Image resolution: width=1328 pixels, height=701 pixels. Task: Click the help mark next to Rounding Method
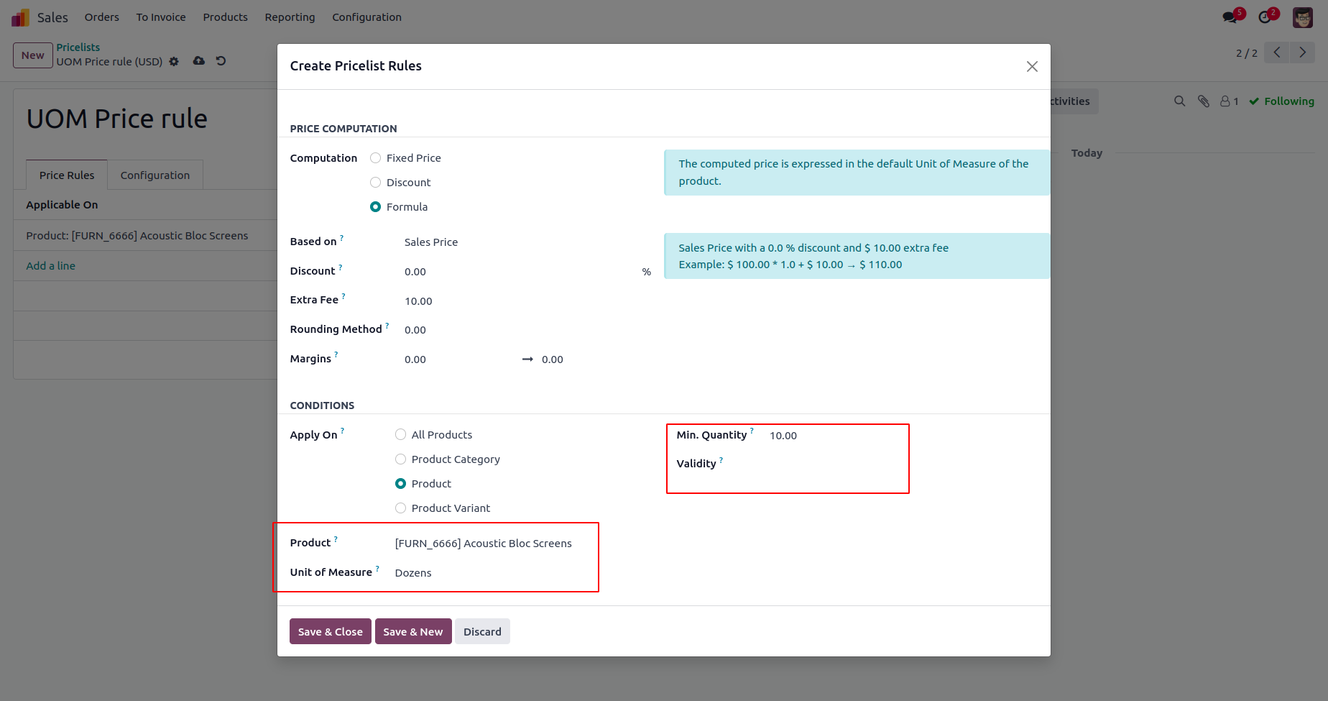click(x=387, y=326)
